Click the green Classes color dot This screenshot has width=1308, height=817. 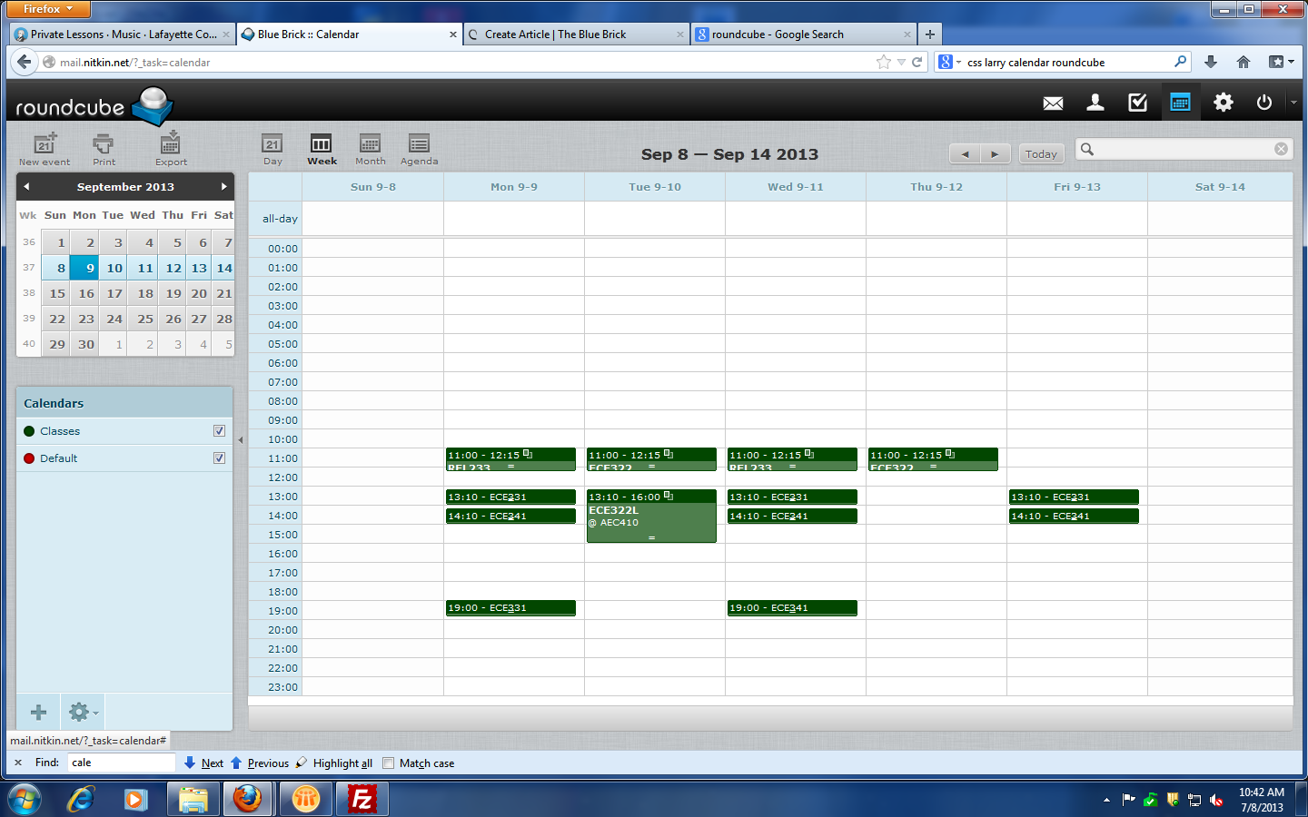[x=29, y=431]
